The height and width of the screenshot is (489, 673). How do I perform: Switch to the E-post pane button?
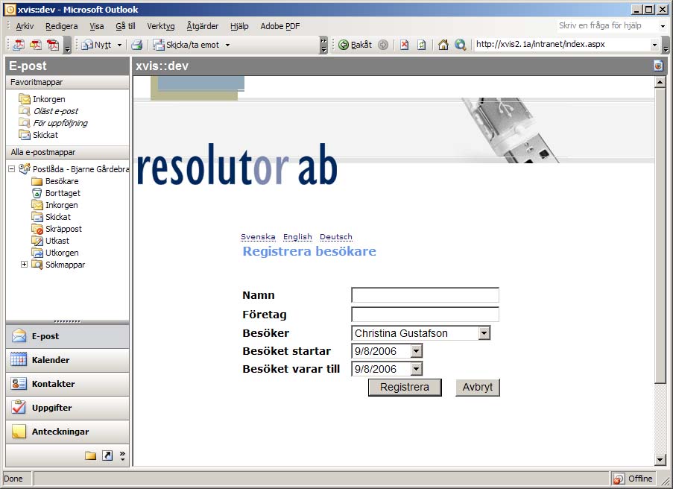click(67, 336)
